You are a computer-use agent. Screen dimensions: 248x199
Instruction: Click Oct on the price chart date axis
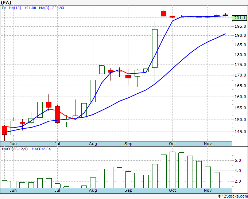point(172,144)
